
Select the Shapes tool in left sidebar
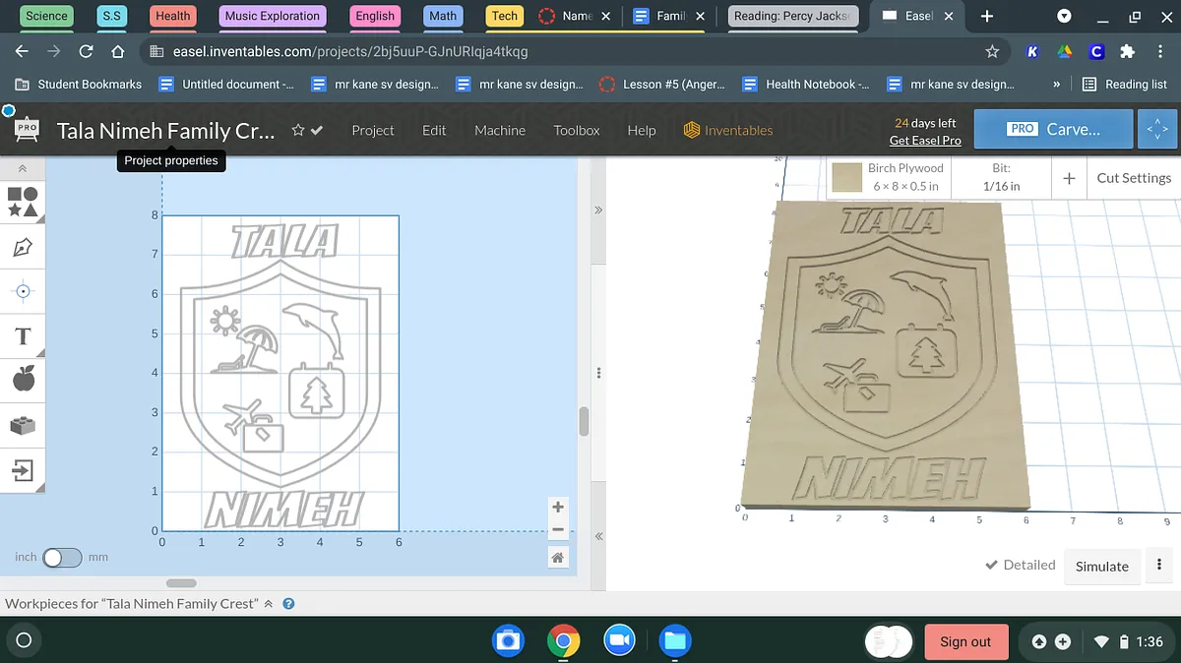(23, 202)
